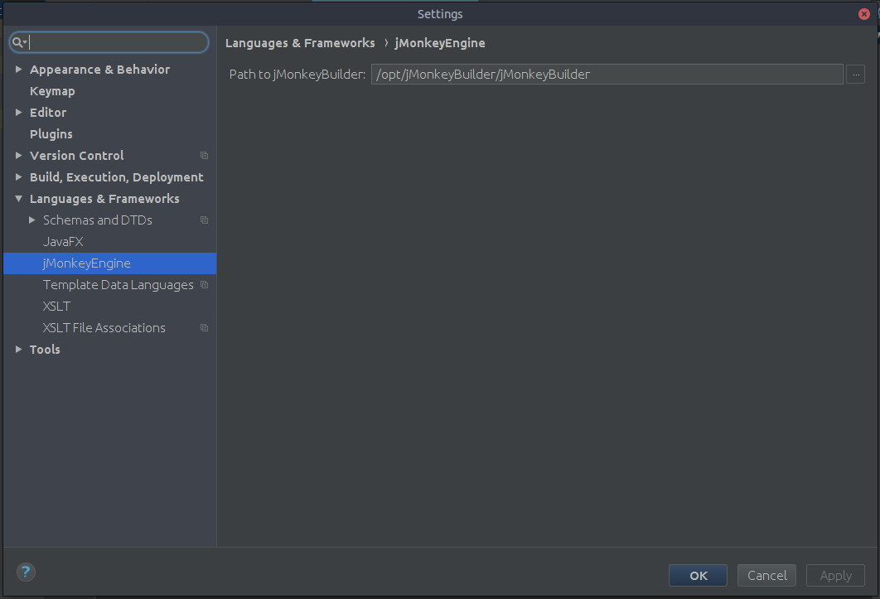Select XSLT File Associations entry

pos(104,328)
